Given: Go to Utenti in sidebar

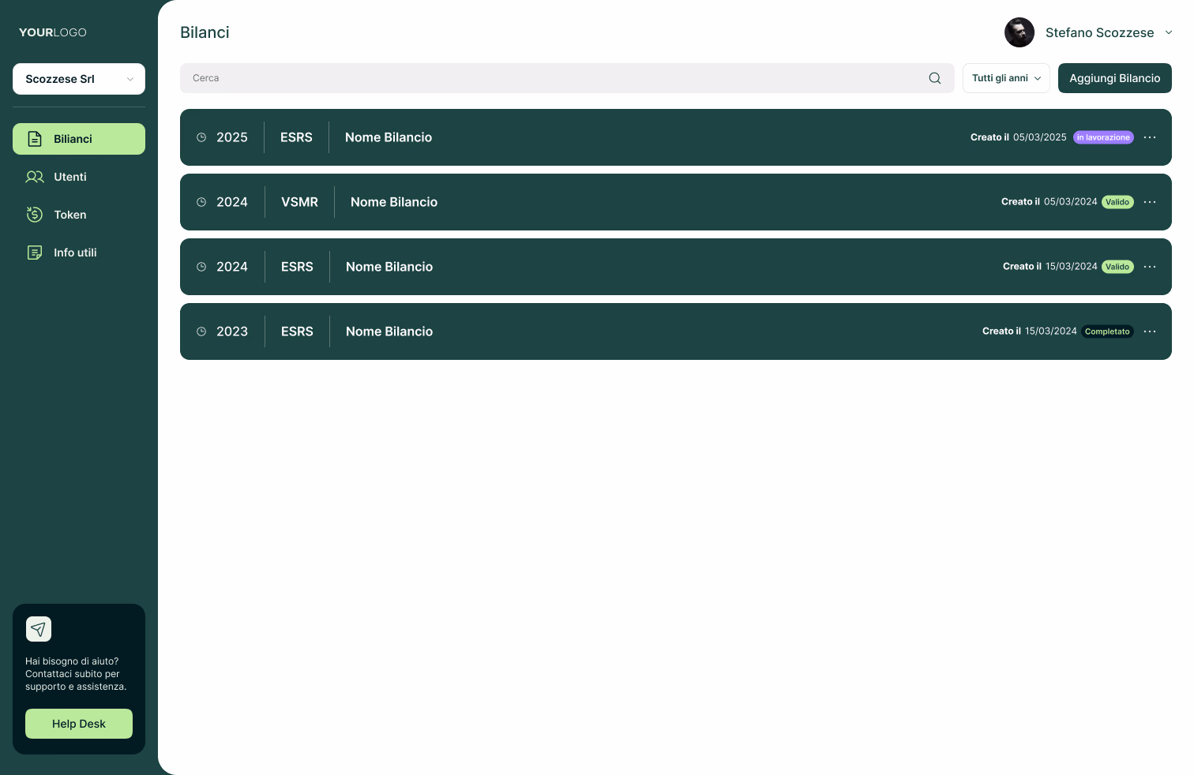Looking at the screenshot, I should (70, 177).
